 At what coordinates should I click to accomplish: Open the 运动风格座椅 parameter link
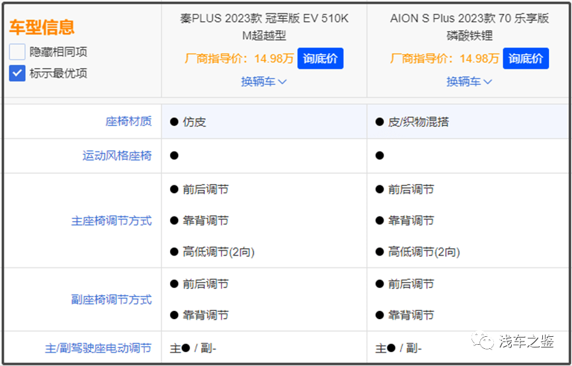coord(117,156)
